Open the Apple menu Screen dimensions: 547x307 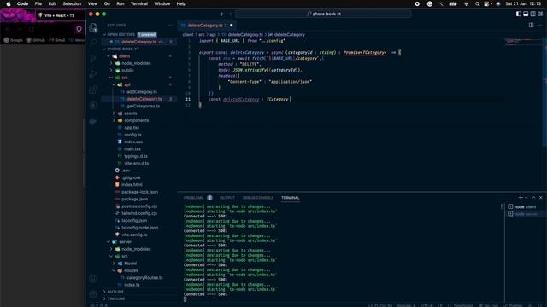tap(9, 3)
